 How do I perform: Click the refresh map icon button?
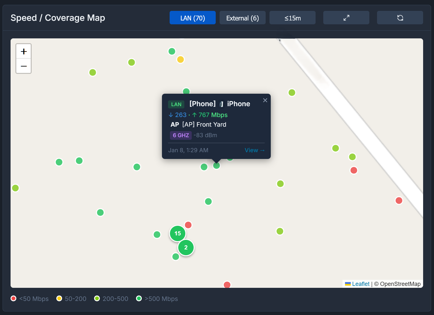tap(400, 18)
